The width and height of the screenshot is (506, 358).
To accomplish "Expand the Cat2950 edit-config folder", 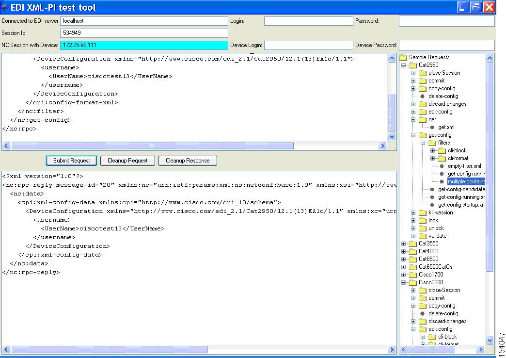I will tap(413, 112).
